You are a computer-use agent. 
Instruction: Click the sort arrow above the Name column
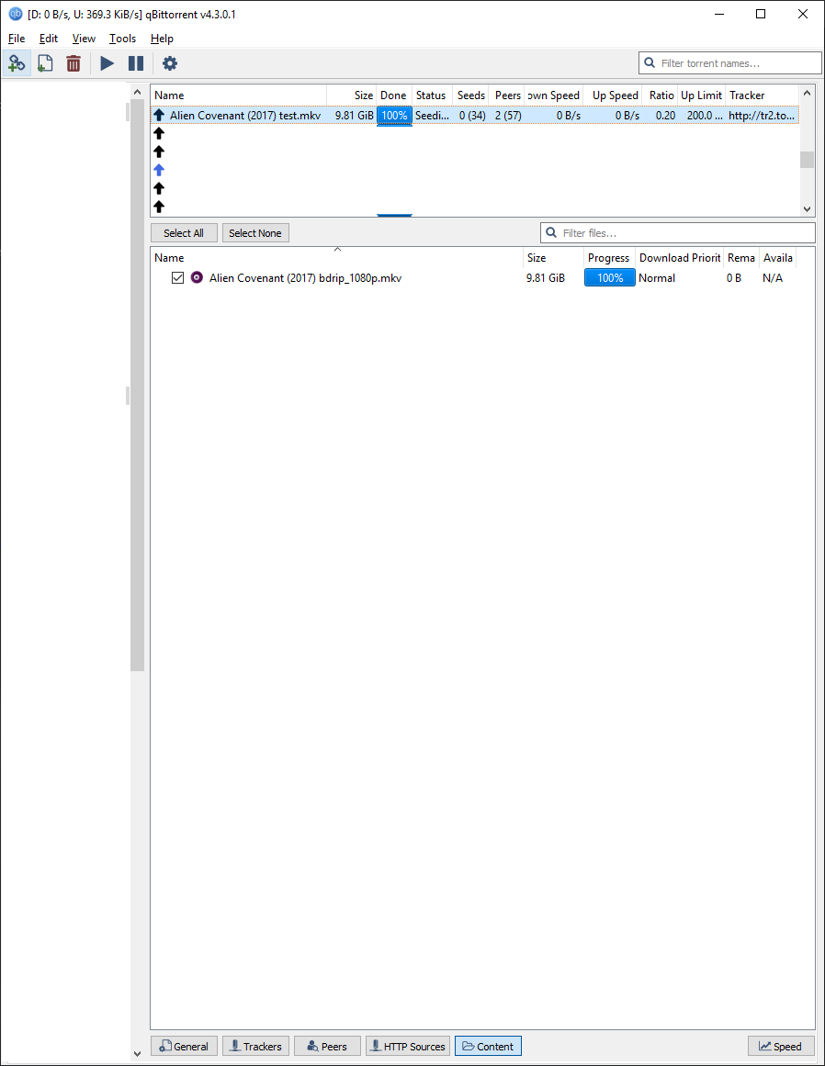[337, 248]
